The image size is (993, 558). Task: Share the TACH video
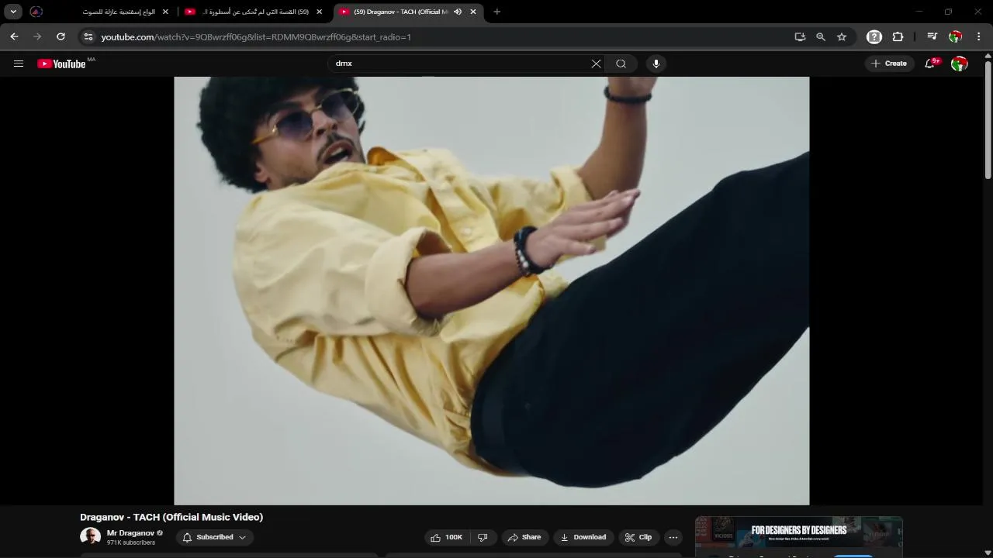(x=524, y=537)
